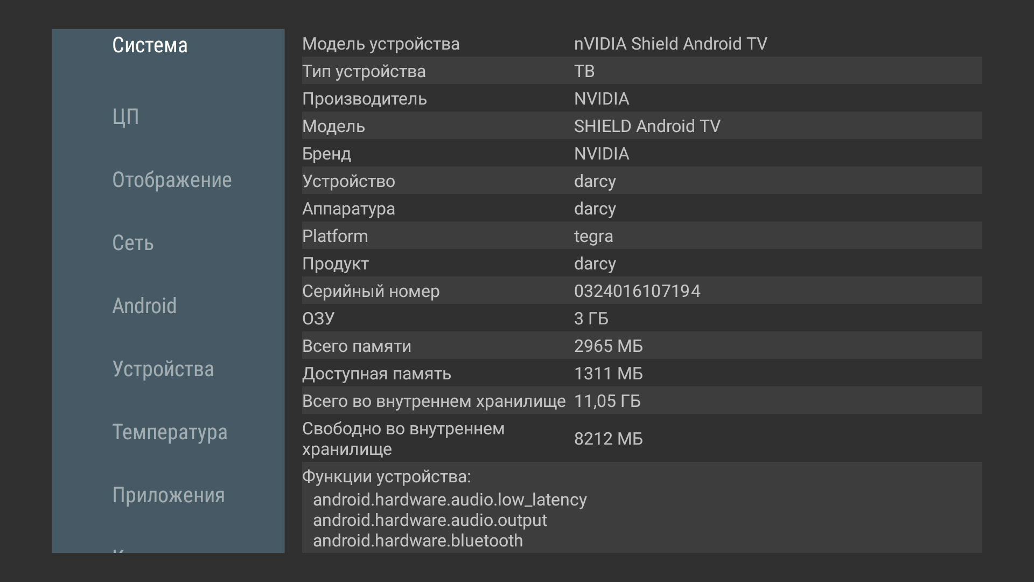Select the Platform tegra row
Image resolution: width=1034 pixels, height=582 pixels.
point(641,236)
